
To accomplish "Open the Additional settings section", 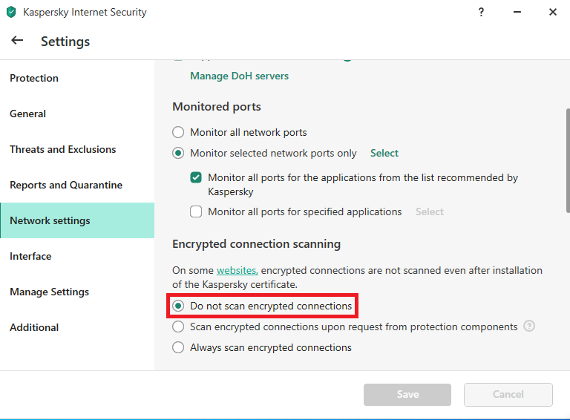I will [x=77, y=327].
